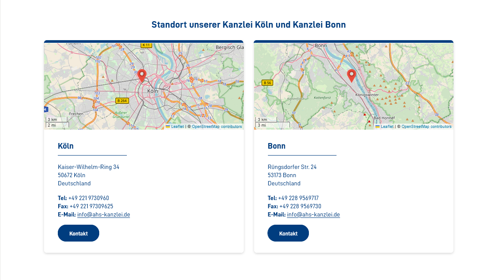Open OpenStreetMap contributors link on Bonn map
This screenshot has width=497, height=280.
coord(426,127)
